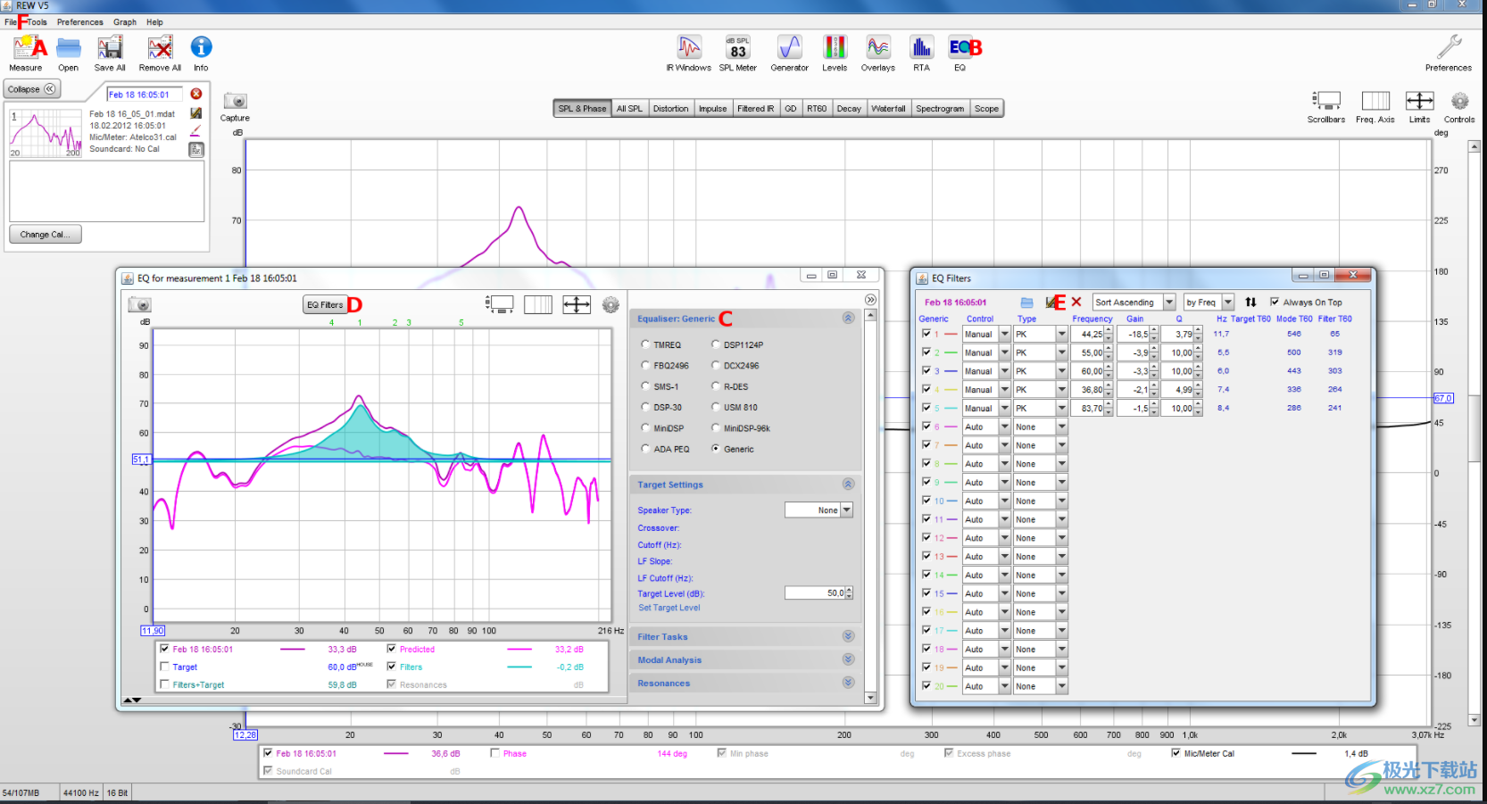Image resolution: width=1487 pixels, height=804 pixels.
Task: Open the Speaker Type dropdown
Action: click(846, 510)
